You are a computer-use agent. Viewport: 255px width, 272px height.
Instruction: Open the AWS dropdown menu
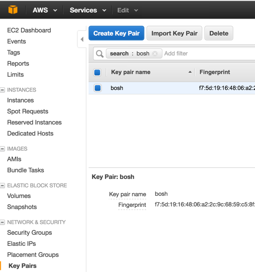click(x=45, y=10)
